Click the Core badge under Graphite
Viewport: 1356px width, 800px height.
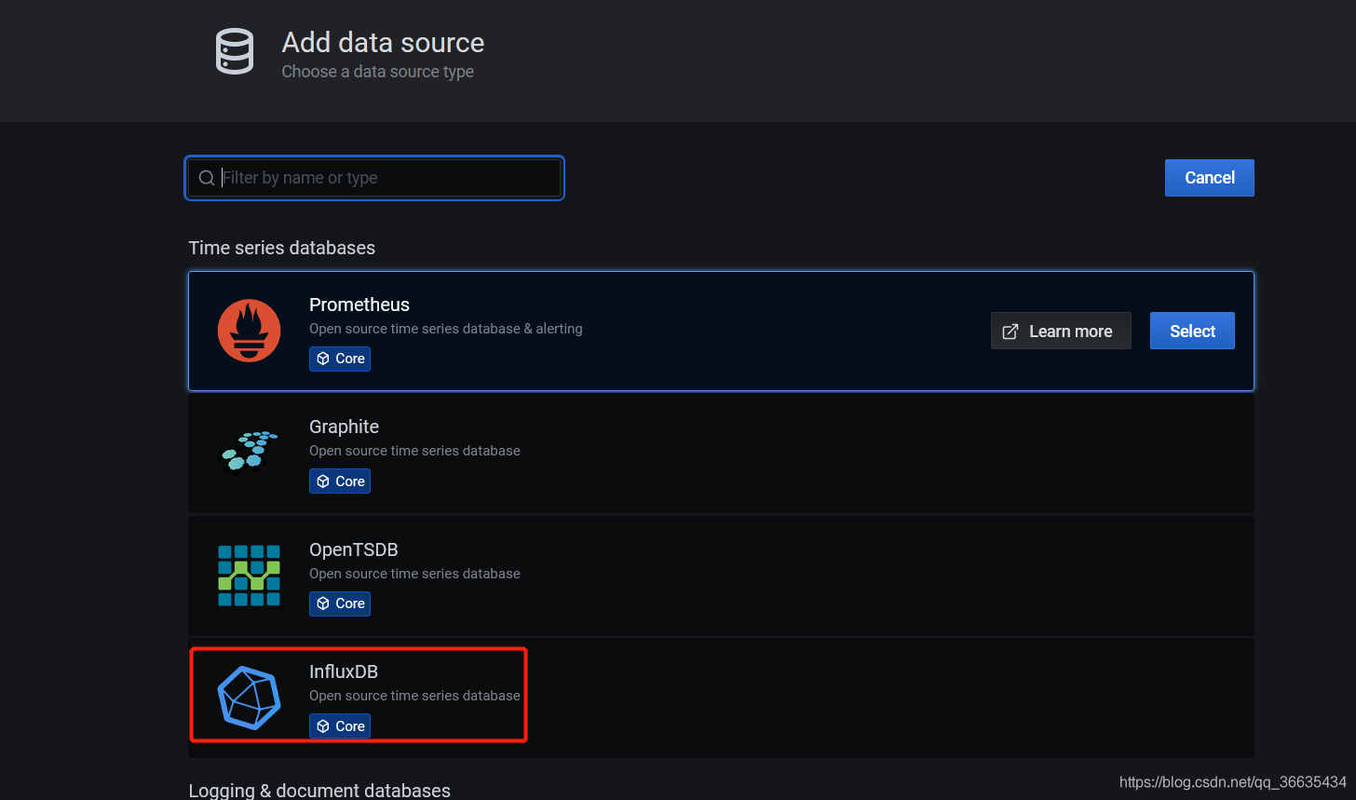(x=340, y=481)
